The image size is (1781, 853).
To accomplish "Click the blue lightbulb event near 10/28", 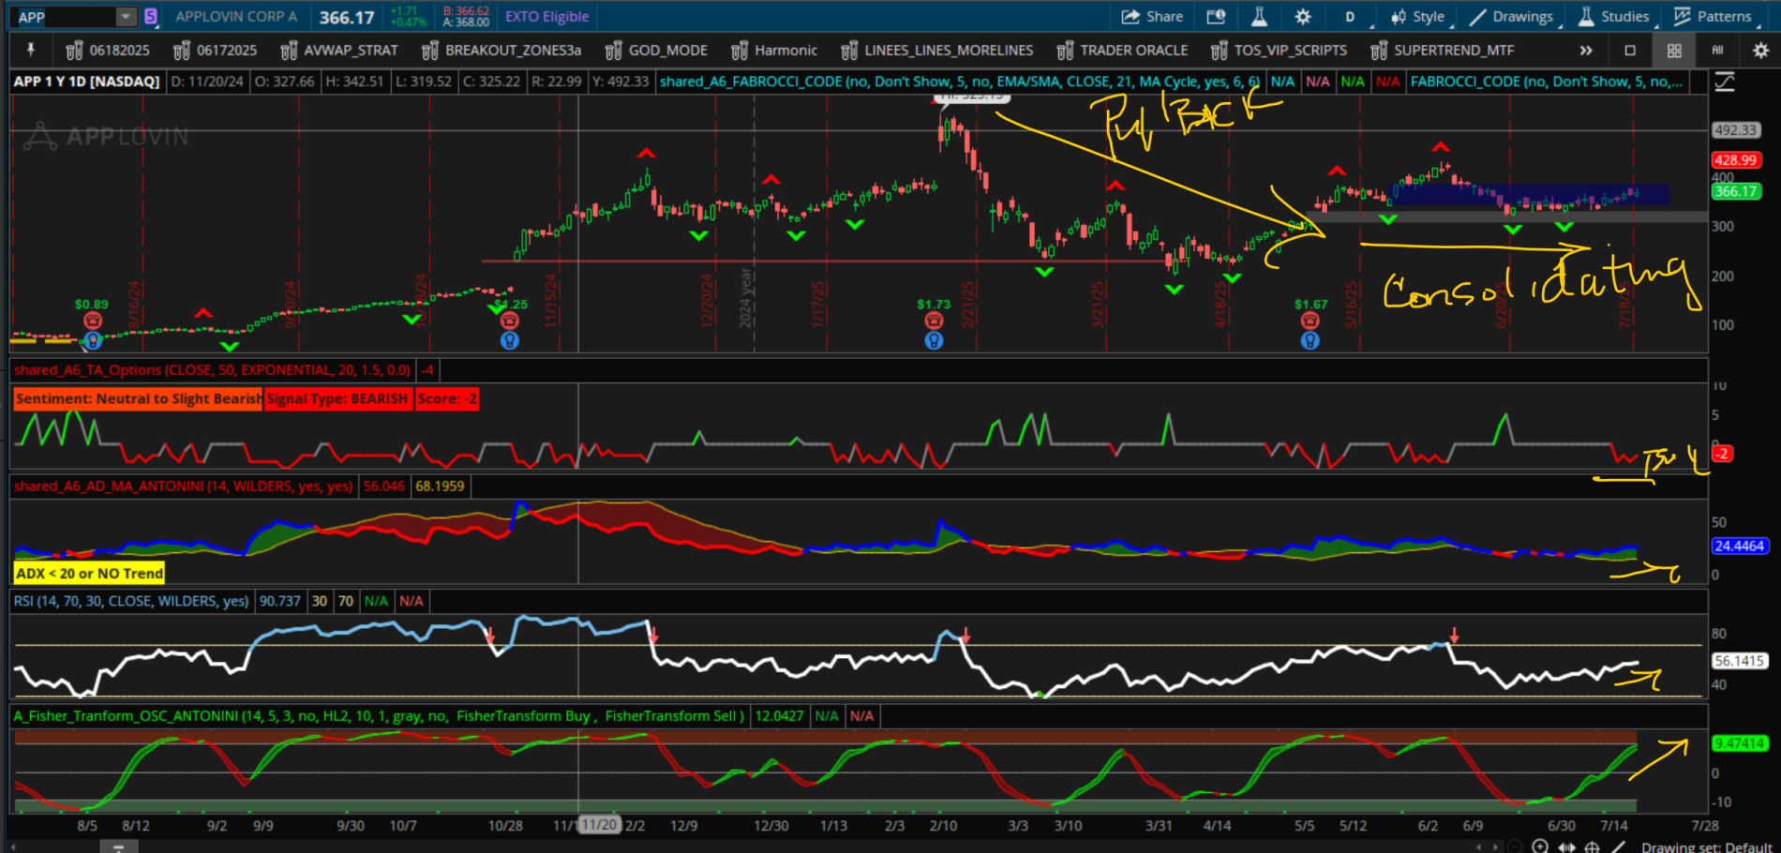I will coord(510,341).
